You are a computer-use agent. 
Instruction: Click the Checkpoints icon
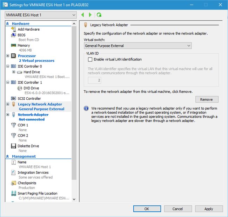14,183
